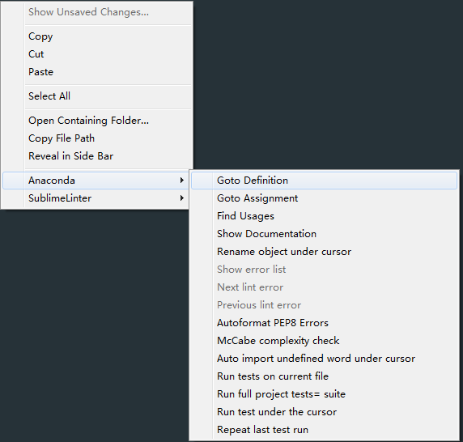Viewport: 463px width, 442px height.
Task: Open the SublimeLinter menu entry
Action: 96,198
